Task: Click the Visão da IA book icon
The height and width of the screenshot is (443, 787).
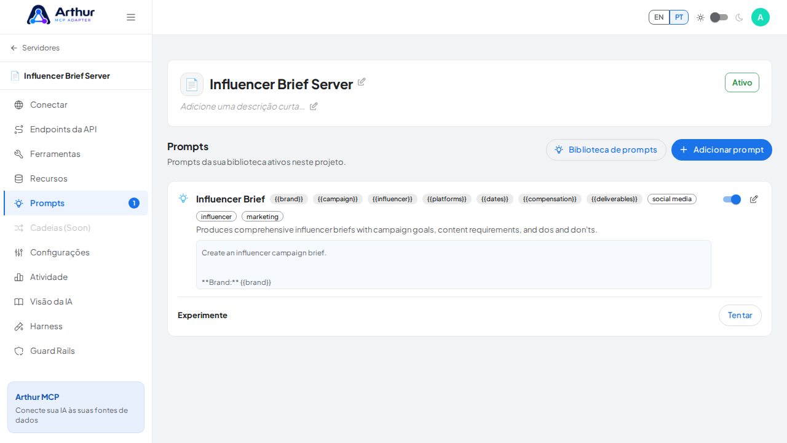Action: tap(18, 301)
